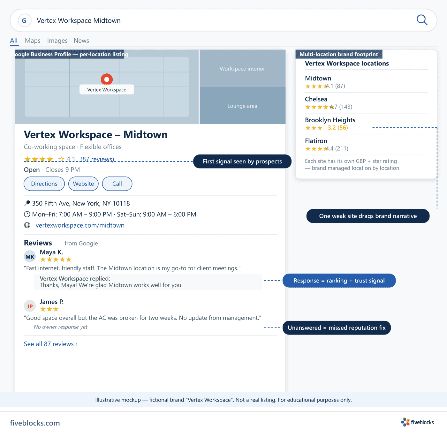Viewport: 447px width, 437px height.
Task: Switch to the Maps tab
Action: click(x=33, y=41)
